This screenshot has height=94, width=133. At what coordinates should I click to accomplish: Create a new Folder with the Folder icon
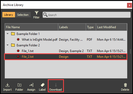[19, 87]
